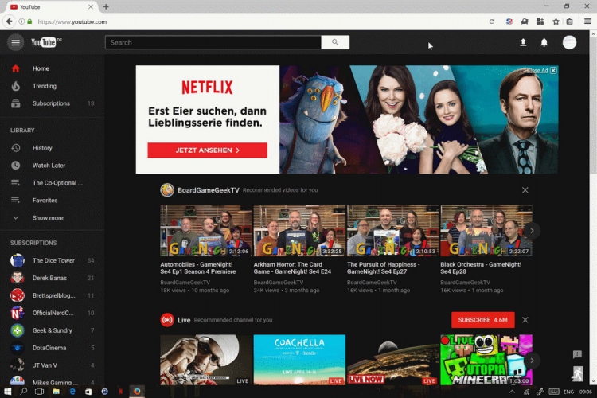Screen dimensions: 597x398
Task: Dismiss the Live recommendations section
Action: (x=525, y=320)
